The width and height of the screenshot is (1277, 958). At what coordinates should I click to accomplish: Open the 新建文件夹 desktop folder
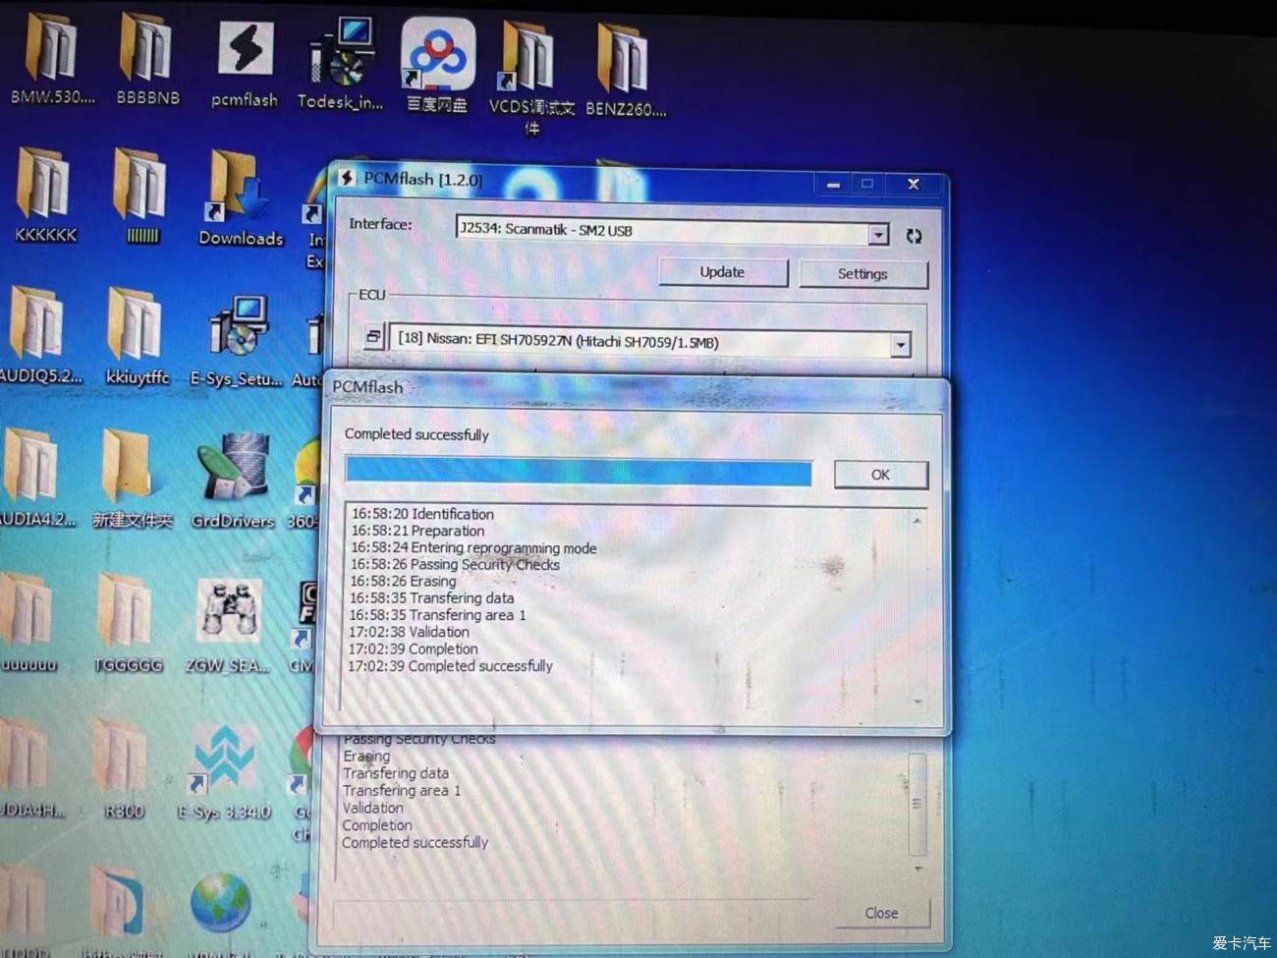click(132, 478)
